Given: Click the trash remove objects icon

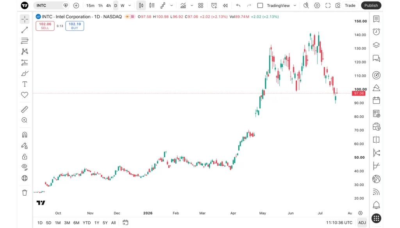Looking at the screenshot, I should (x=25, y=193).
